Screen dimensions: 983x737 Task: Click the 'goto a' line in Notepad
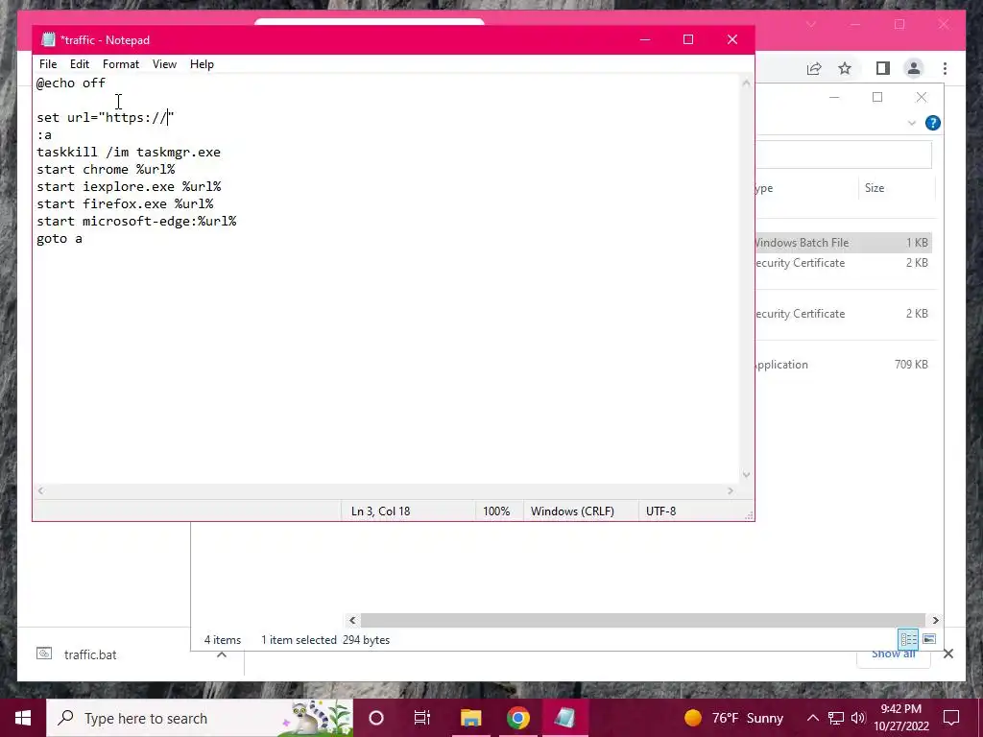click(60, 238)
